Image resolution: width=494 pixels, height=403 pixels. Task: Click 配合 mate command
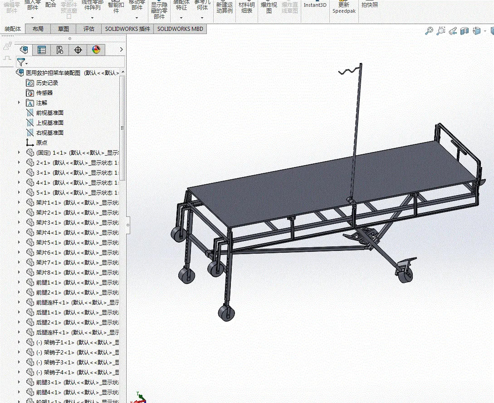point(50,5)
